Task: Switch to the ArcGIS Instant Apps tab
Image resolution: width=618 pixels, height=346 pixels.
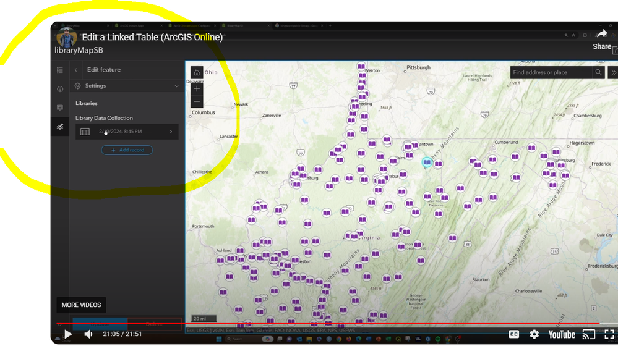Action: (138, 25)
